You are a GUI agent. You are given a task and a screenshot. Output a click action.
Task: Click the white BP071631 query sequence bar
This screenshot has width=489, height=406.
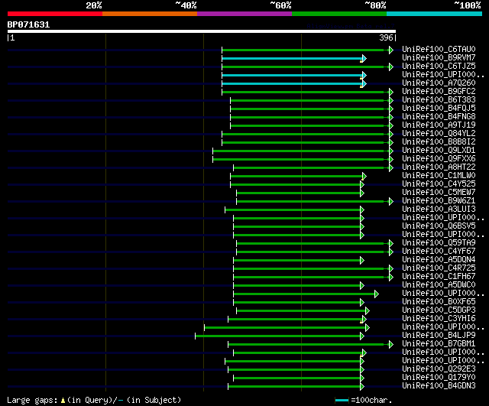[202, 31]
